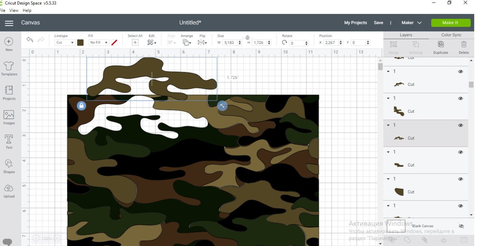Screen dimensions: 477x246
Task: Click the blue lock handle on canvas selection
Action: (81, 106)
